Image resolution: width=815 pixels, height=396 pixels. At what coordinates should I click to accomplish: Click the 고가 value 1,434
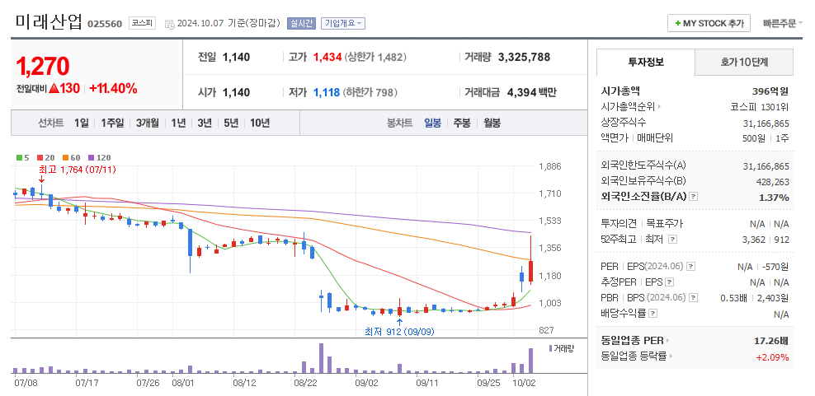pos(327,57)
